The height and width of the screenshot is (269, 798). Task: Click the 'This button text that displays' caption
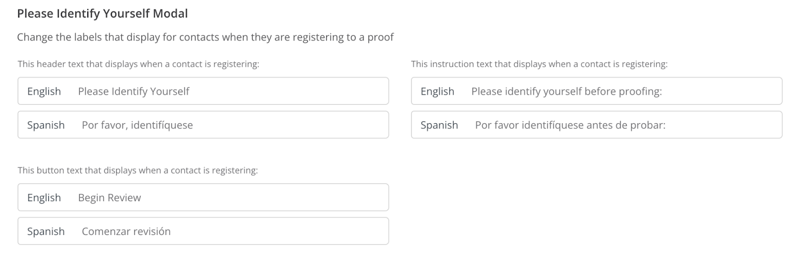138,170
